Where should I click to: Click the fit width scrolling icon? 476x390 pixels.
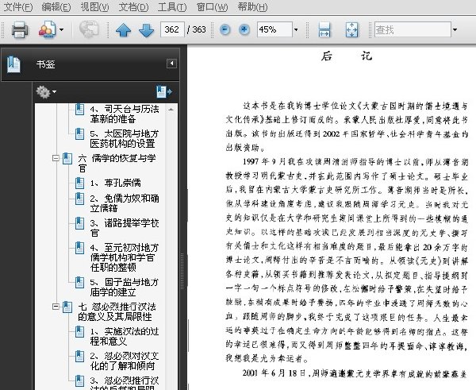pyautogui.click(x=324, y=30)
